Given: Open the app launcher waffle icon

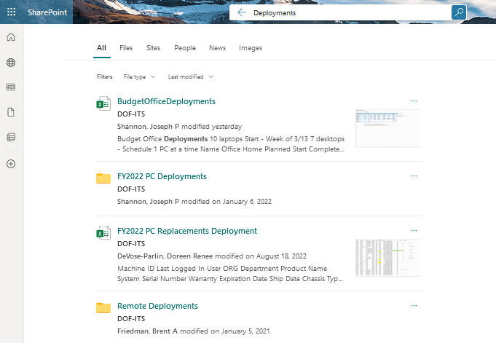Looking at the screenshot, I should [11, 12].
